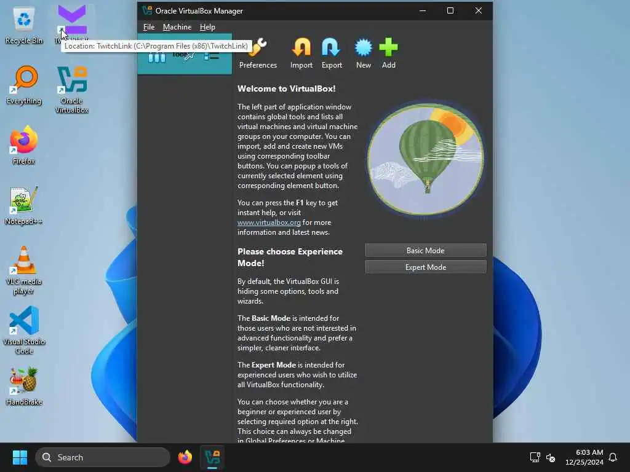This screenshot has height=472, width=630.
Task: Create a virtual machine with New
Action: [x=363, y=53]
